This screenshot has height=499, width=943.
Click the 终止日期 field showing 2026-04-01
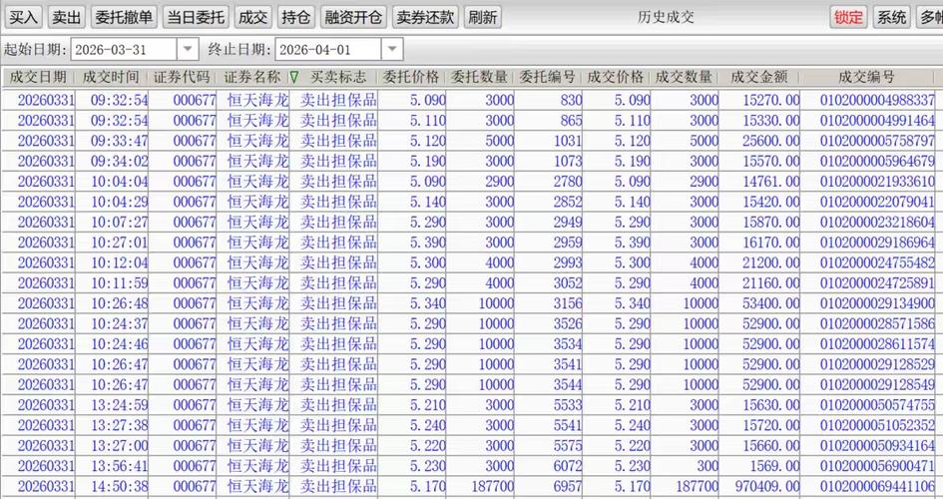coord(328,49)
